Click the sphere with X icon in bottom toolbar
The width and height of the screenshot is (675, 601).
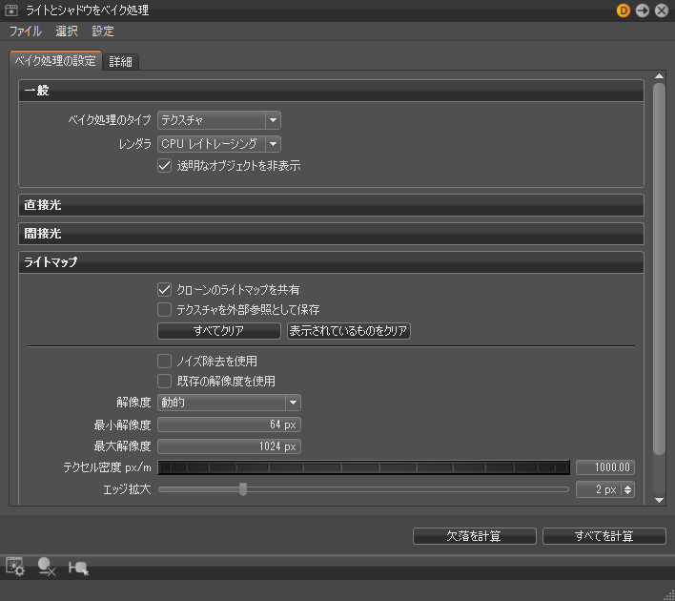[46, 567]
